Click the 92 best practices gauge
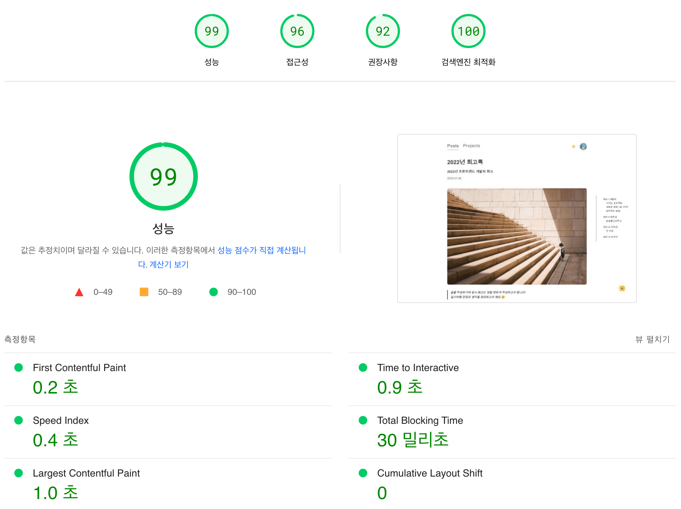This screenshot has width=681, height=509. point(383,31)
